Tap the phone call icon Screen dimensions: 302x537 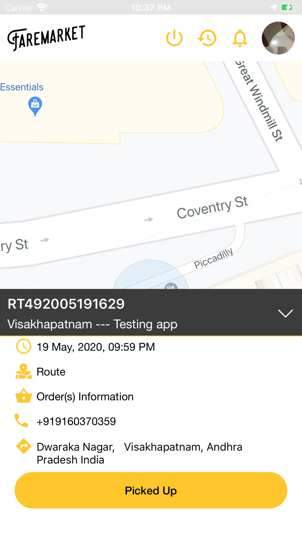tap(21, 420)
